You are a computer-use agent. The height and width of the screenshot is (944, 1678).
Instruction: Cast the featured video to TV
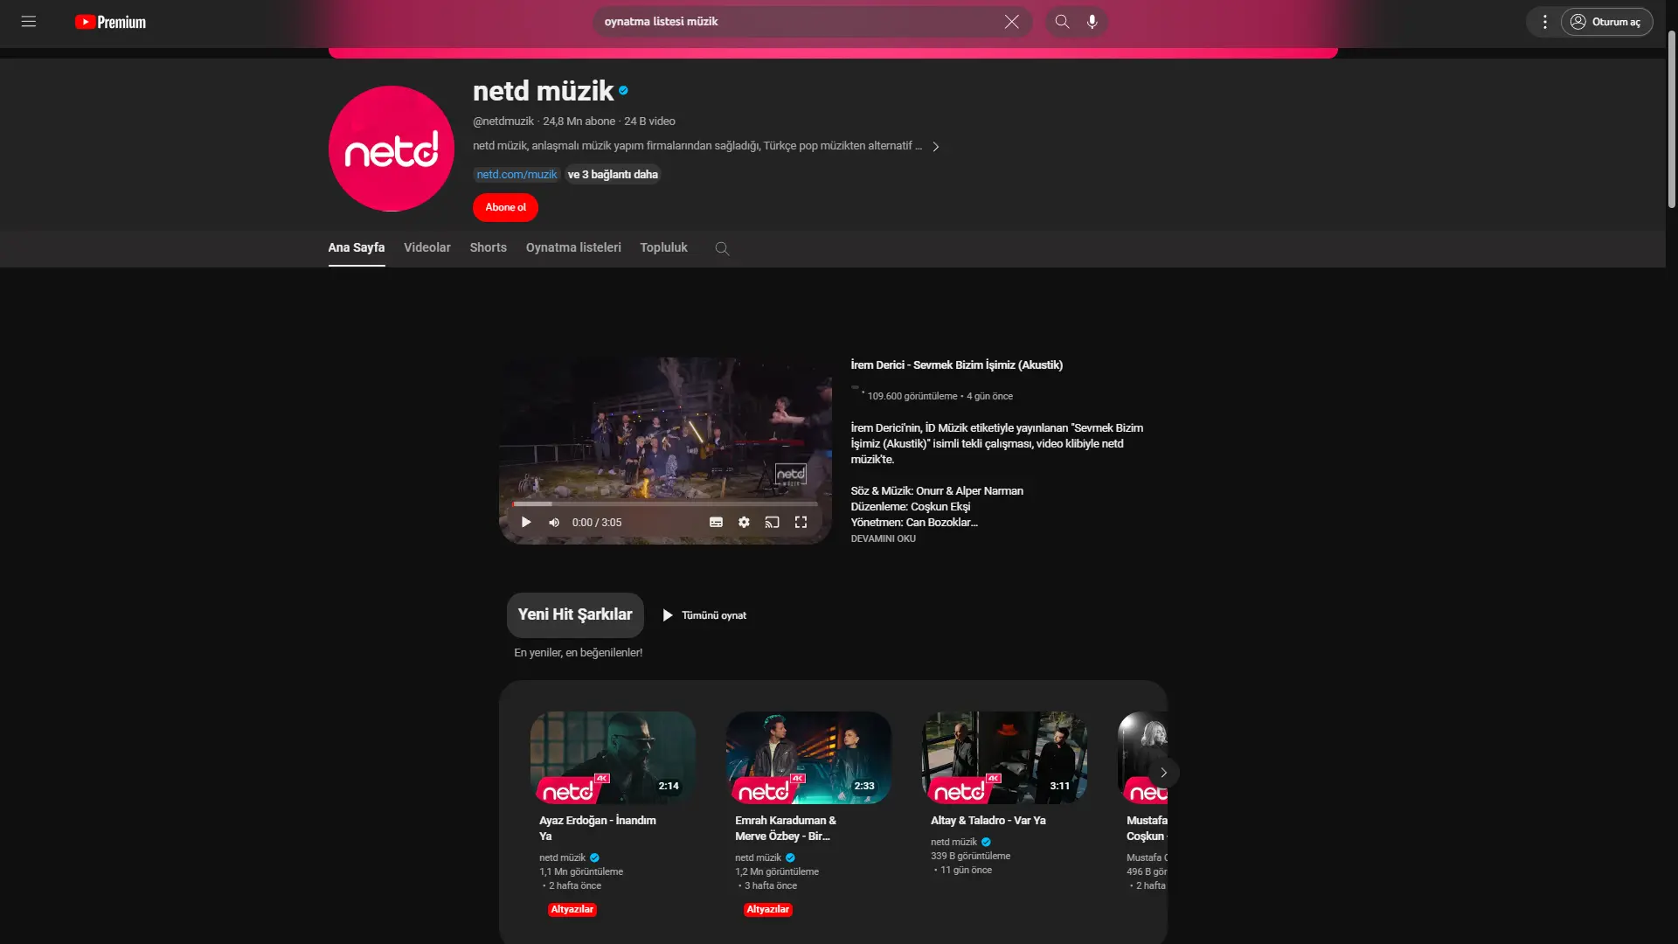tap(772, 523)
